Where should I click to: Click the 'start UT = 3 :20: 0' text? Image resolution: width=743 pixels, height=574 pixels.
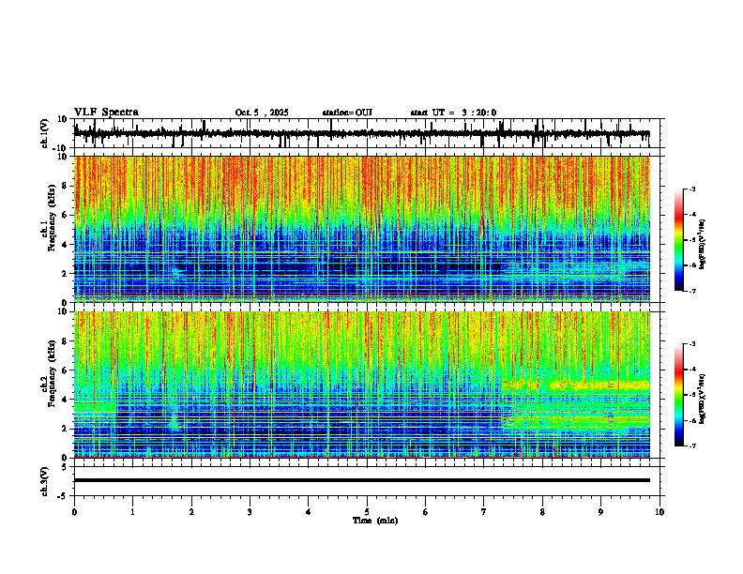tap(453, 113)
